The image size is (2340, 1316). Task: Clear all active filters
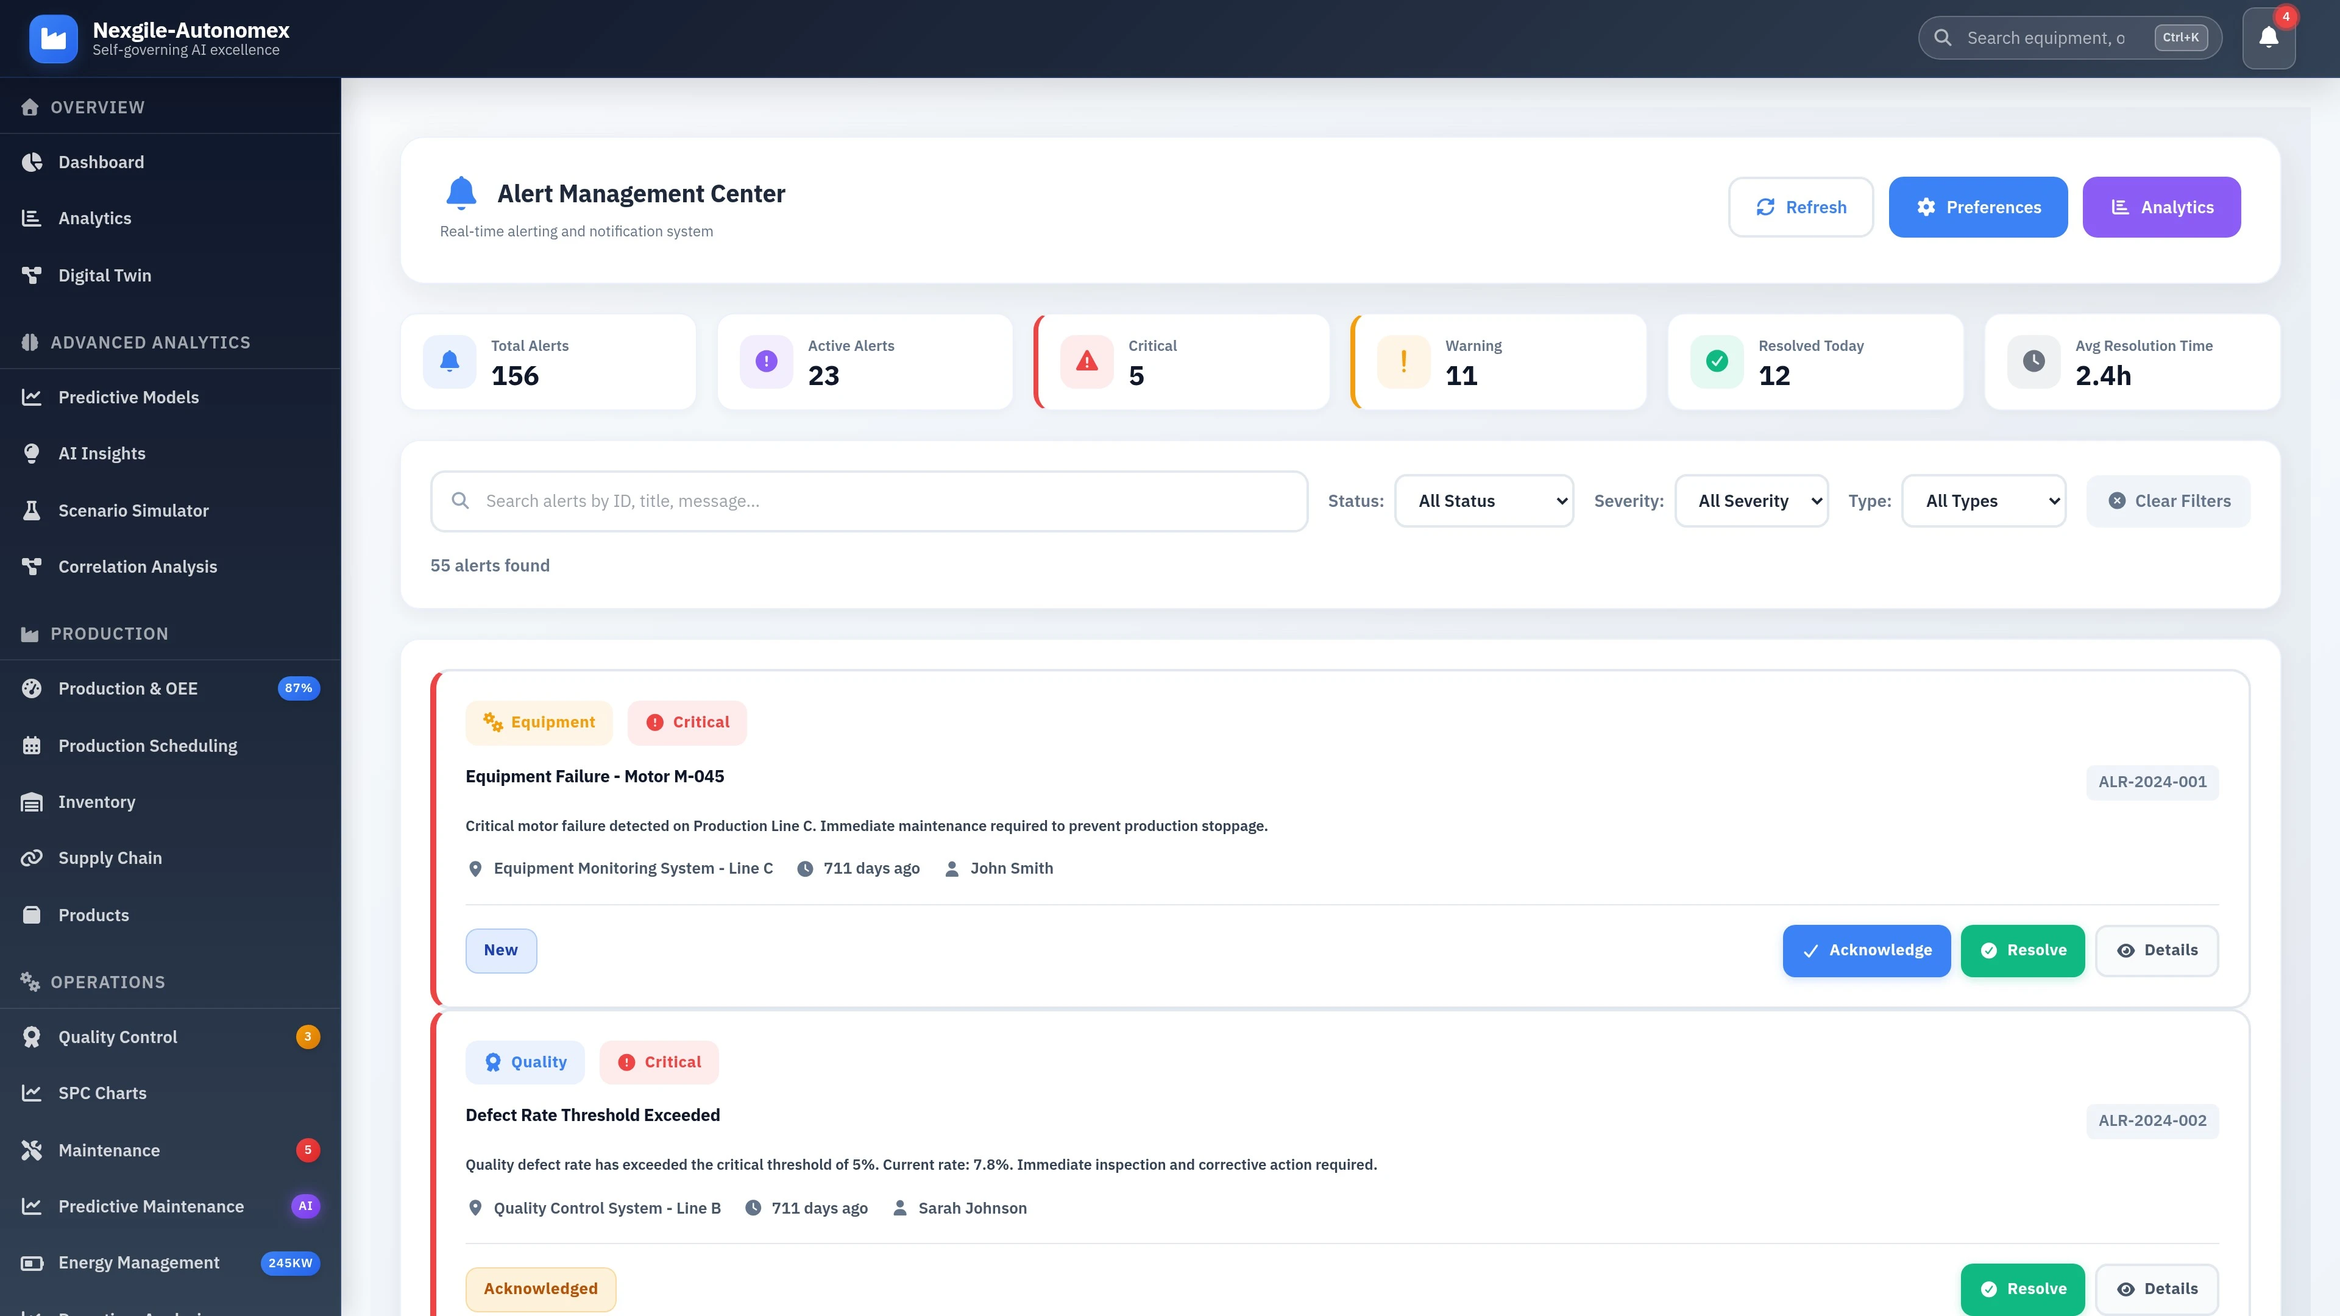click(2168, 500)
